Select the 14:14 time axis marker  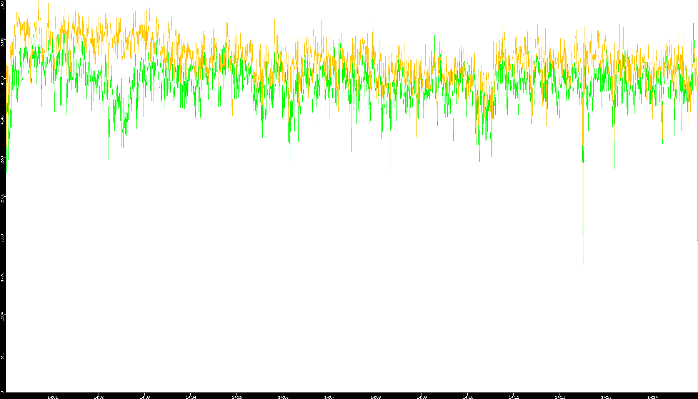pos(652,397)
